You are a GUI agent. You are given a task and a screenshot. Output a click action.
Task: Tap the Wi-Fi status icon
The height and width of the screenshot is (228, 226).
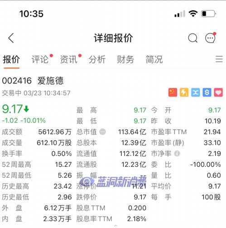[193, 14]
